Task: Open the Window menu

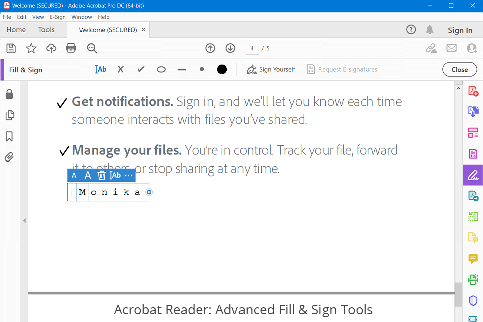Action: [x=82, y=17]
